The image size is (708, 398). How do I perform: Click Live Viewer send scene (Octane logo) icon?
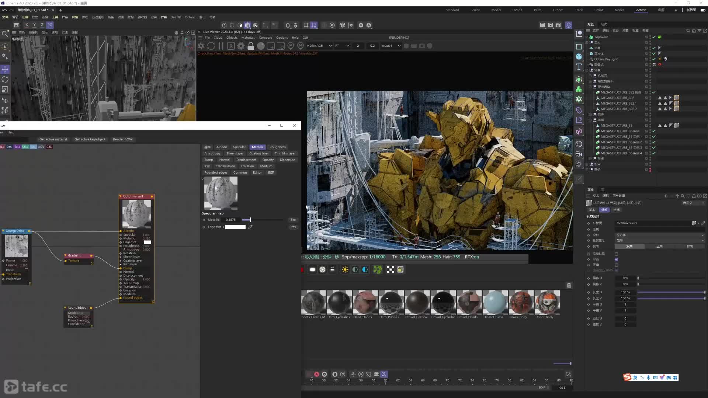pyautogui.click(x=201, y=46)
